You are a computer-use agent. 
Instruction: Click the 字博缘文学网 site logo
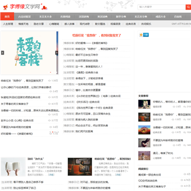pyautogui.click(x=25, y=7)
